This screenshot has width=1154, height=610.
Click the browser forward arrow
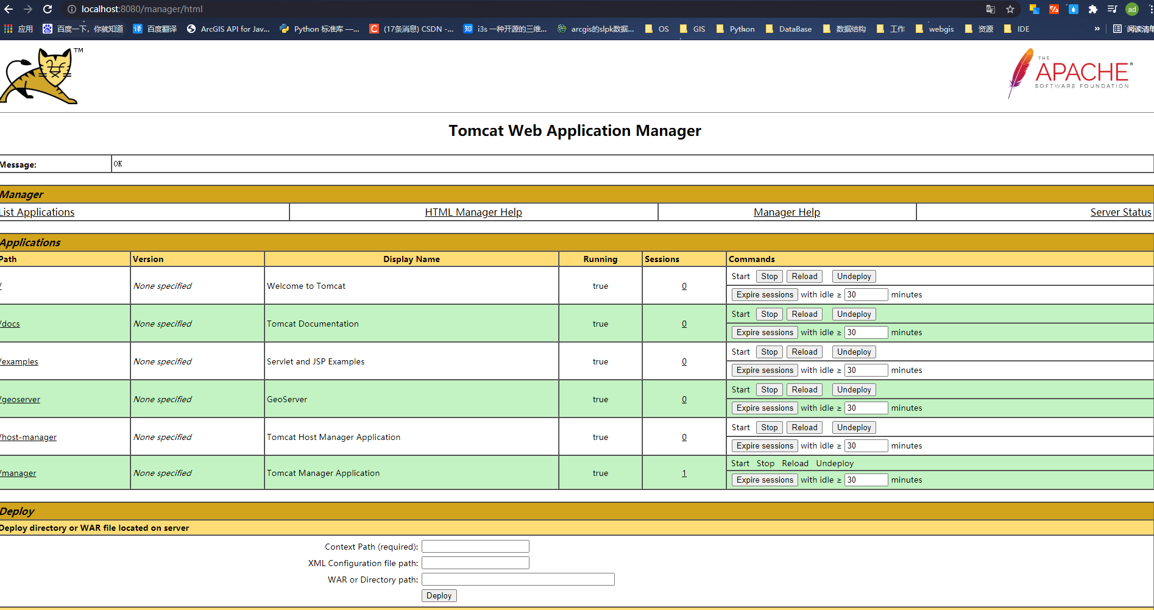coord(28,9)
